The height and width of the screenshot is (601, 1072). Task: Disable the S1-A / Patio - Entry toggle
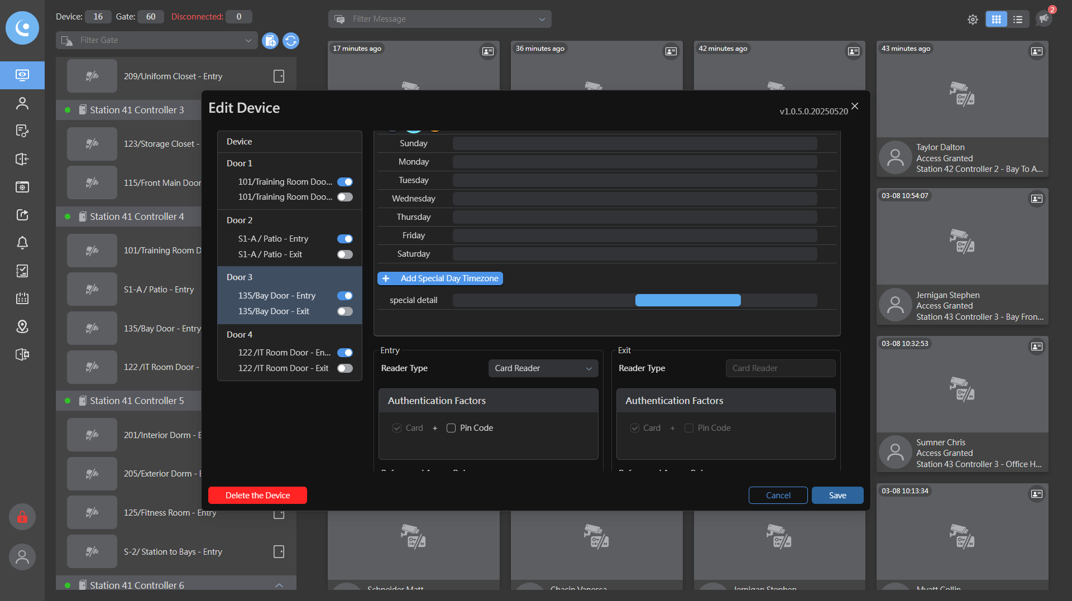(x=345, y=239)
